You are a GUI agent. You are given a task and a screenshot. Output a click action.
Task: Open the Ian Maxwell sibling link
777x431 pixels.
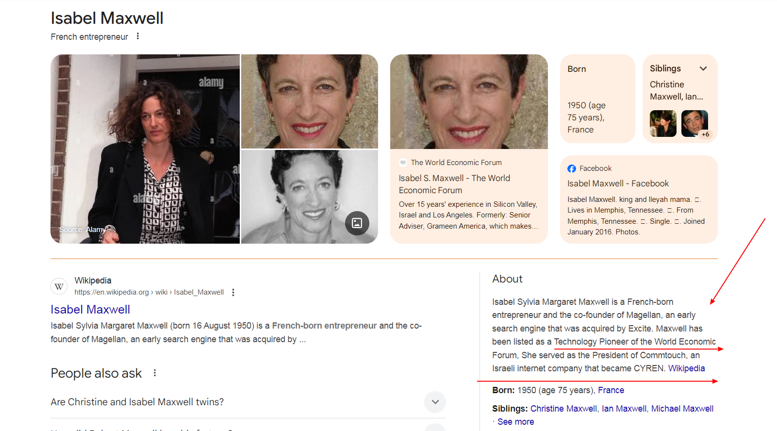coord(624,409)
